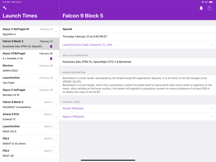Screen dimensions: 216x162
Task: Open PSLV EMISAT row chevron
Action: pos(56,141)
